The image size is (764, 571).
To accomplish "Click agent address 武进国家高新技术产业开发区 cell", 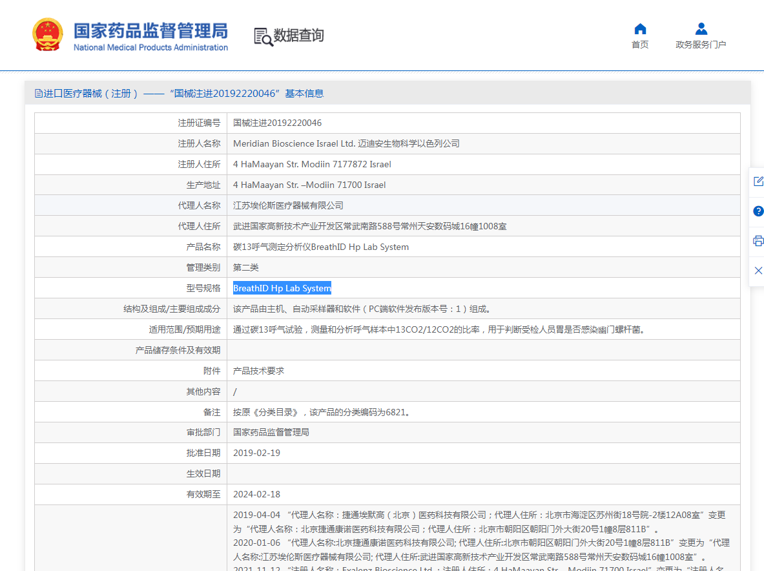I will tap(370, 227).
